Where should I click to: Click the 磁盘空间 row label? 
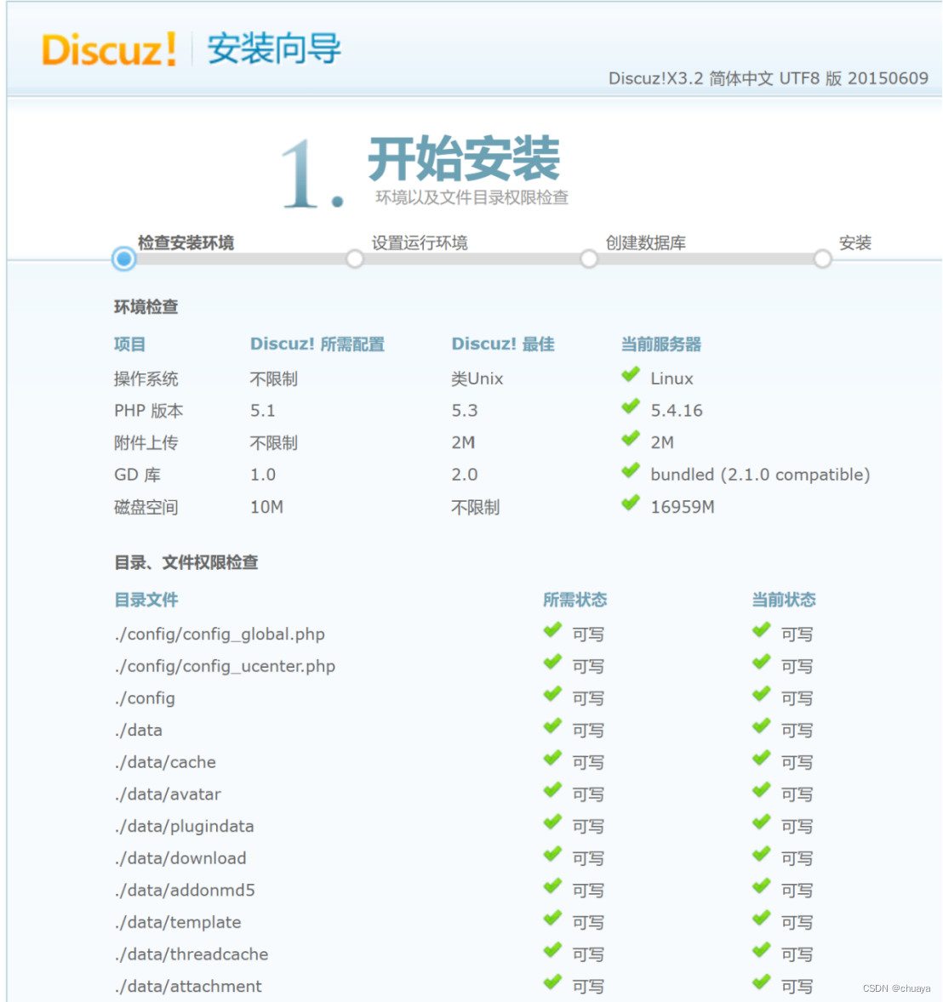click(x=146, y=508)
